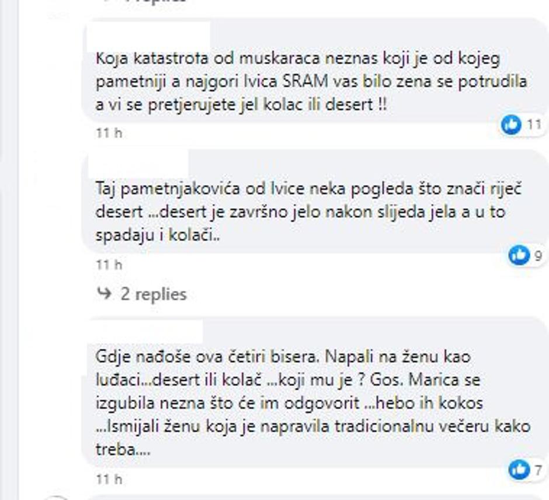Screen dimensions: 549x500
Task: Click the like reaction icon showing 11
Action: 511,124
